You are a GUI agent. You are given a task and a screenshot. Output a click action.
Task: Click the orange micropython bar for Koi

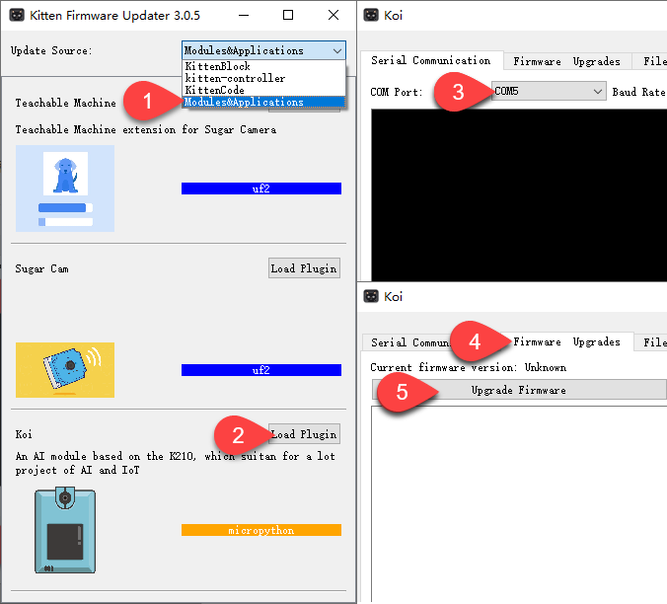click(x=261, y=530)
